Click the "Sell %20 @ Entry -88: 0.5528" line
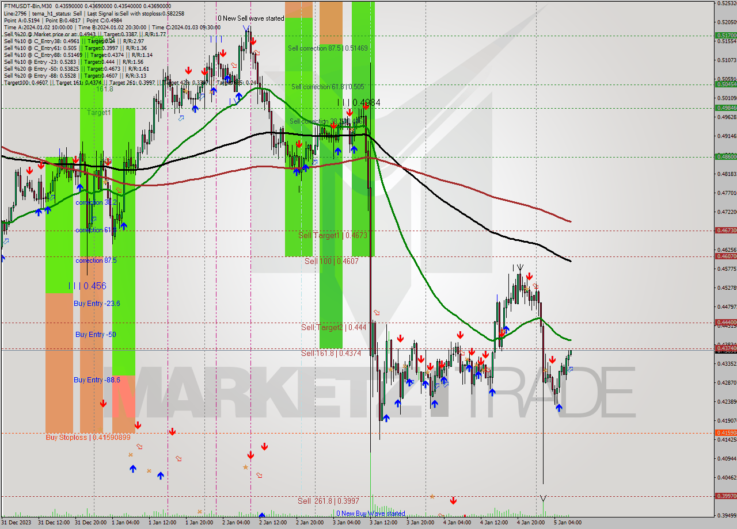 (75, 75)
